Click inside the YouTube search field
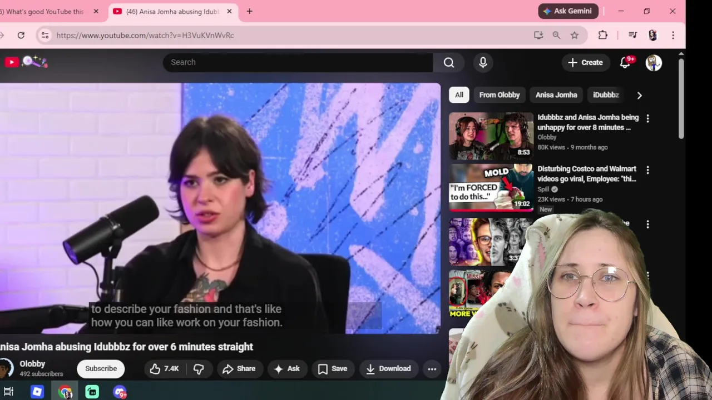Screen dimensions: 712x400 298,62
